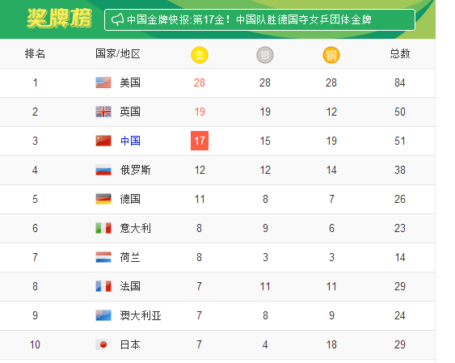Click the Netherlands flag icon
Viewport: 455px width, 363px height.
click(103, 257)
